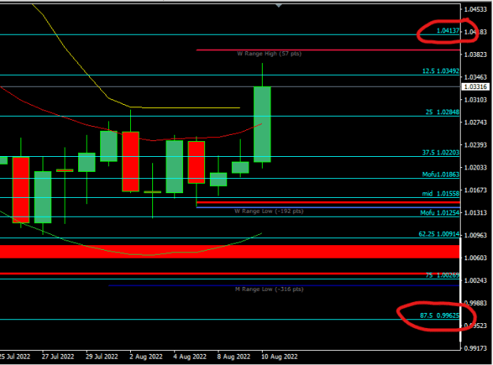Select the large green candle on 10 Aug

[x=262, y=125]
